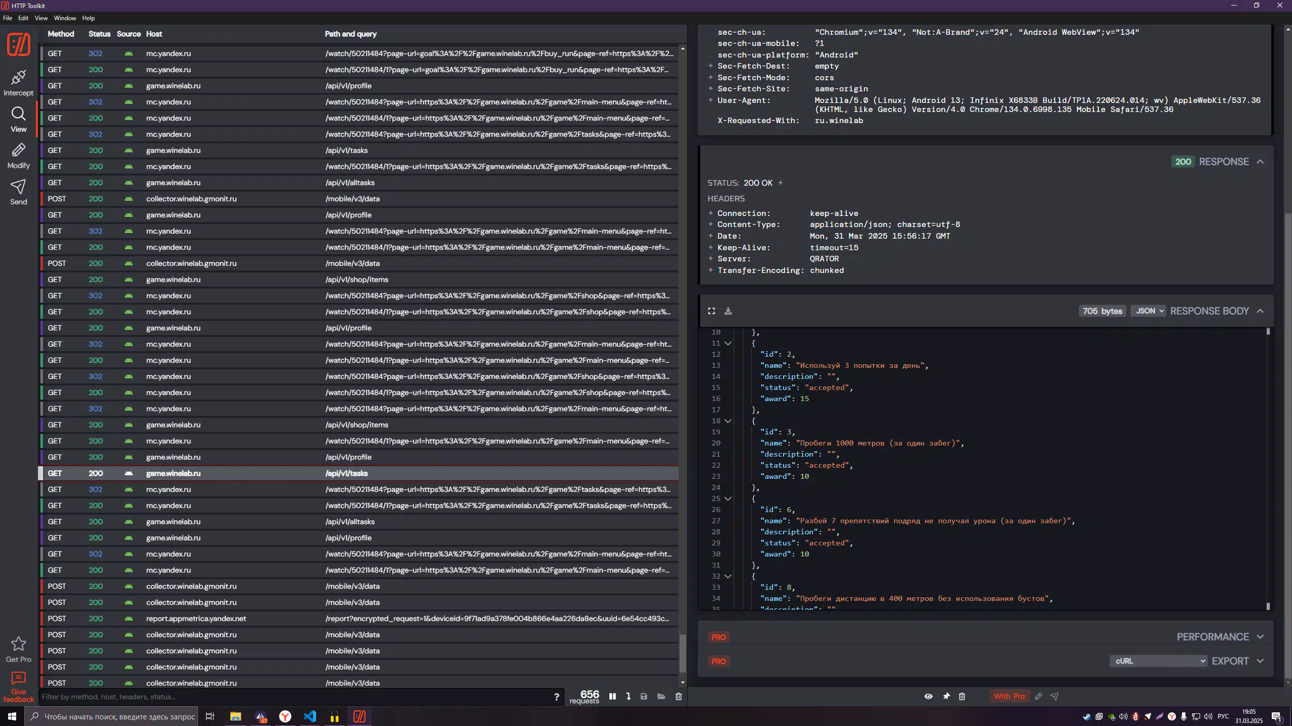
Task: Click the PRO badge beside Export
Action: pos(718,661)
